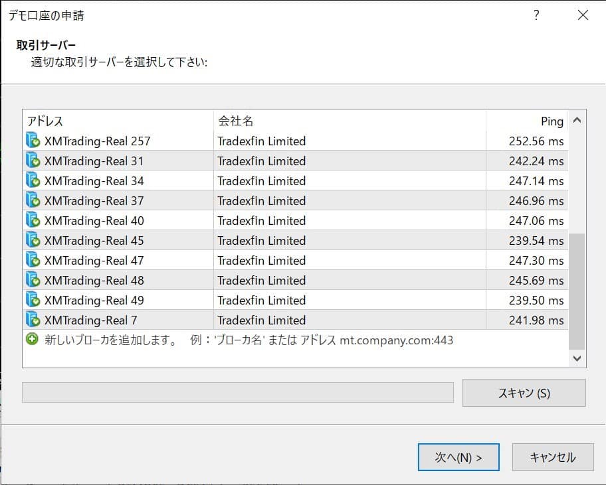Select XMTrading-Real 37 server name
The image size is (606, 485).
(94, 201)
